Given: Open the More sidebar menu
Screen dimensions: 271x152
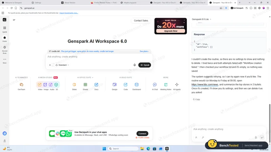Looking at the screenshot, I should tap(5, 59).
